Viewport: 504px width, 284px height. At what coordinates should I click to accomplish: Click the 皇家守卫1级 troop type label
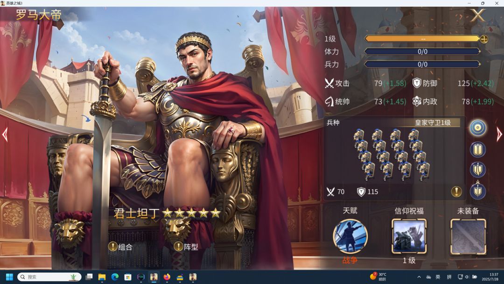click(x=433, y=122)
